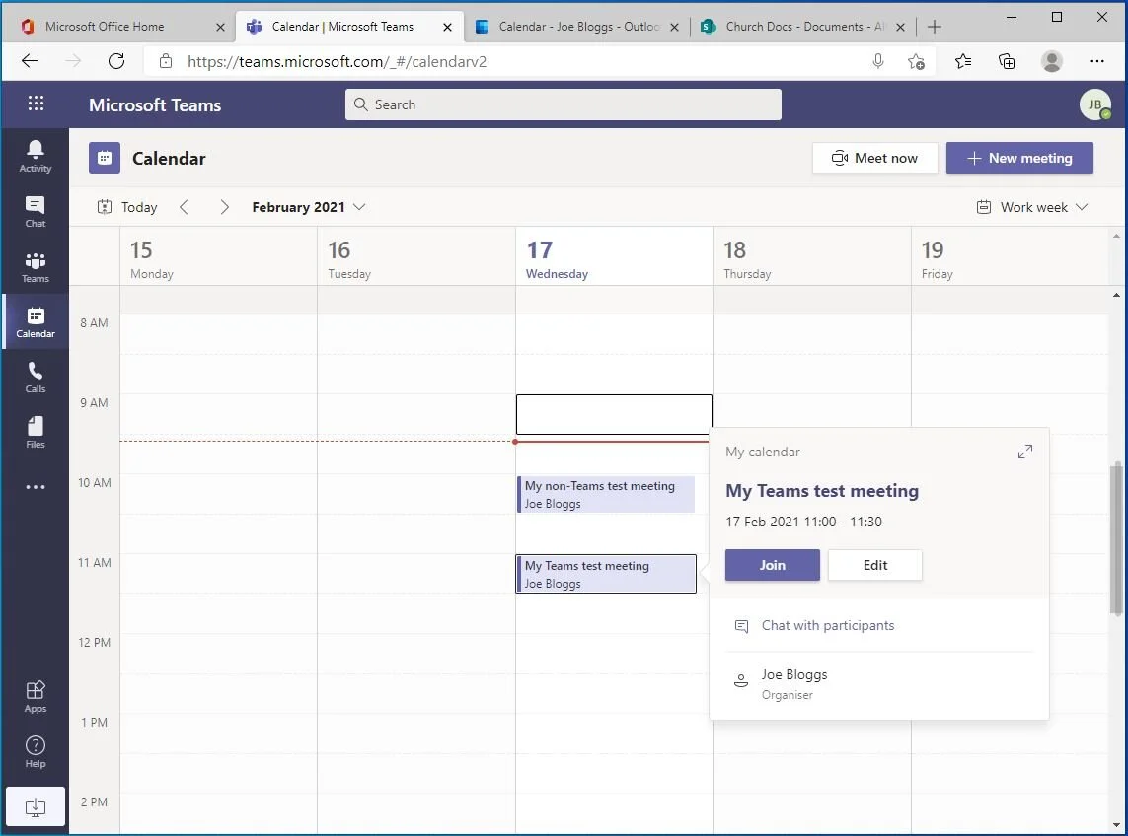1128x836 pixels.
Task: Click the microphone icon in address bar
Action: click(877, 61)
